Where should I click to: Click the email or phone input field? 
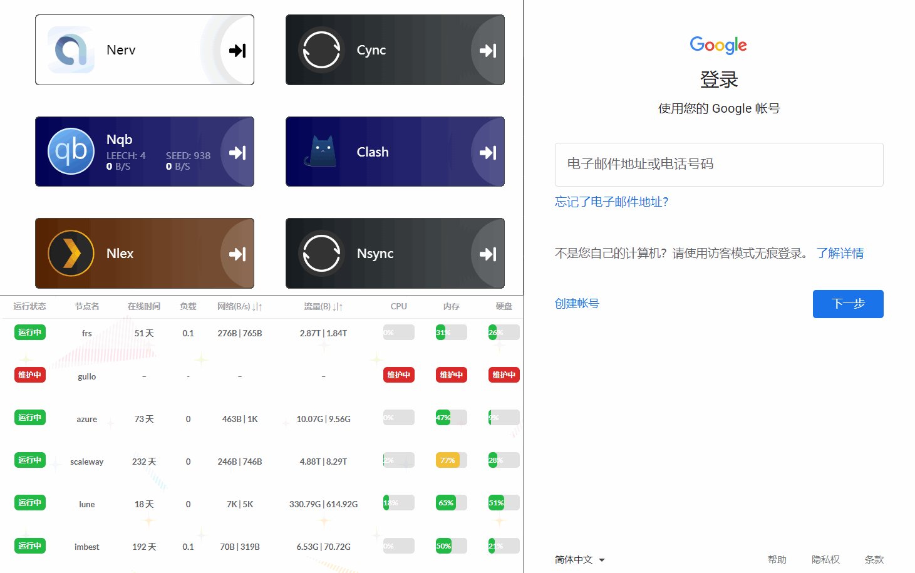[719, 165]
